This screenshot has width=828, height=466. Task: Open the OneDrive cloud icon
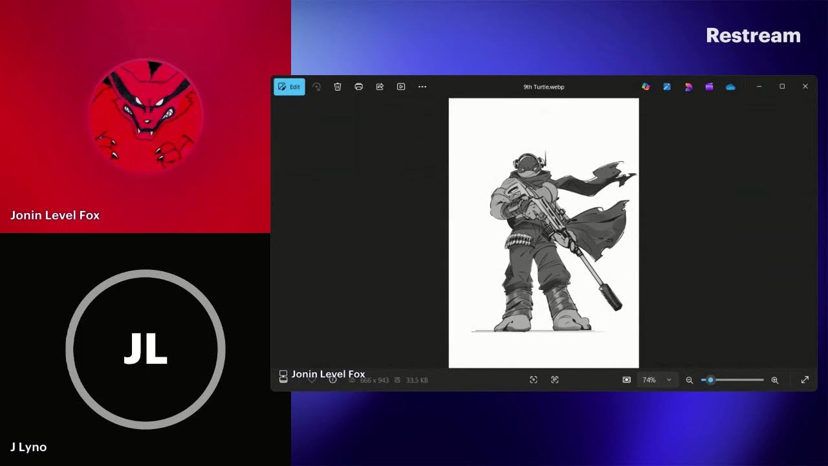(x=730, y=87)
